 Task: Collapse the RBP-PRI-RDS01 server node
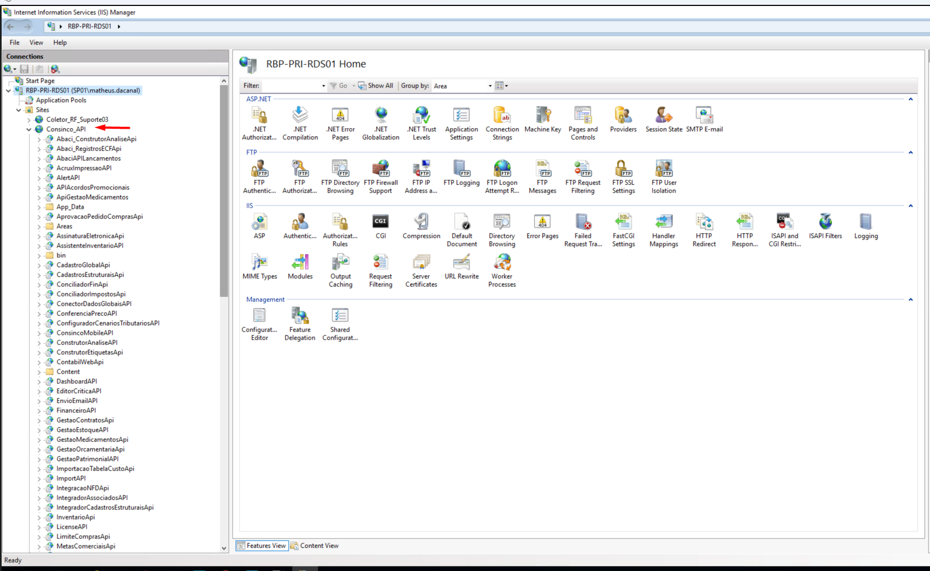pyautogui.click(x=8, y=90)
